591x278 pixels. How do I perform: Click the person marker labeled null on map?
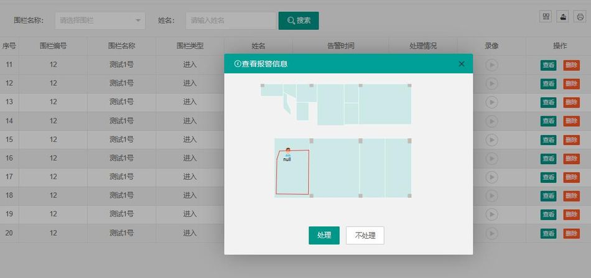(287, 152)
